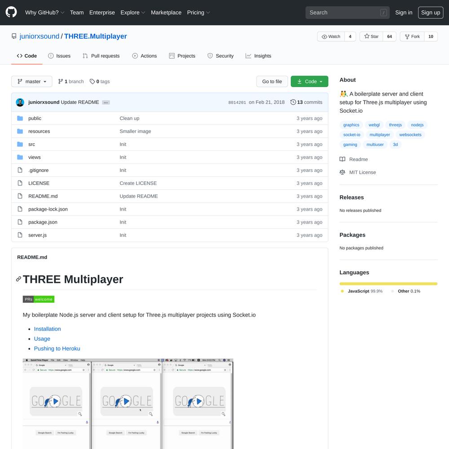Click the MIT License scale icon
449x449 pixels.
tap(343, 172)
